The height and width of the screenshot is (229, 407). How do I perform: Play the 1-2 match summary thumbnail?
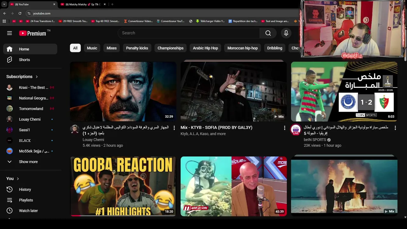344,92
